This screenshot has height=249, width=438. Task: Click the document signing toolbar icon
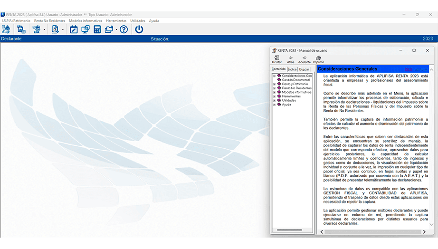[x=55, y=29]
